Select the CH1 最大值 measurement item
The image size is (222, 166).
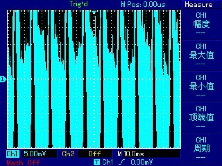201,56
